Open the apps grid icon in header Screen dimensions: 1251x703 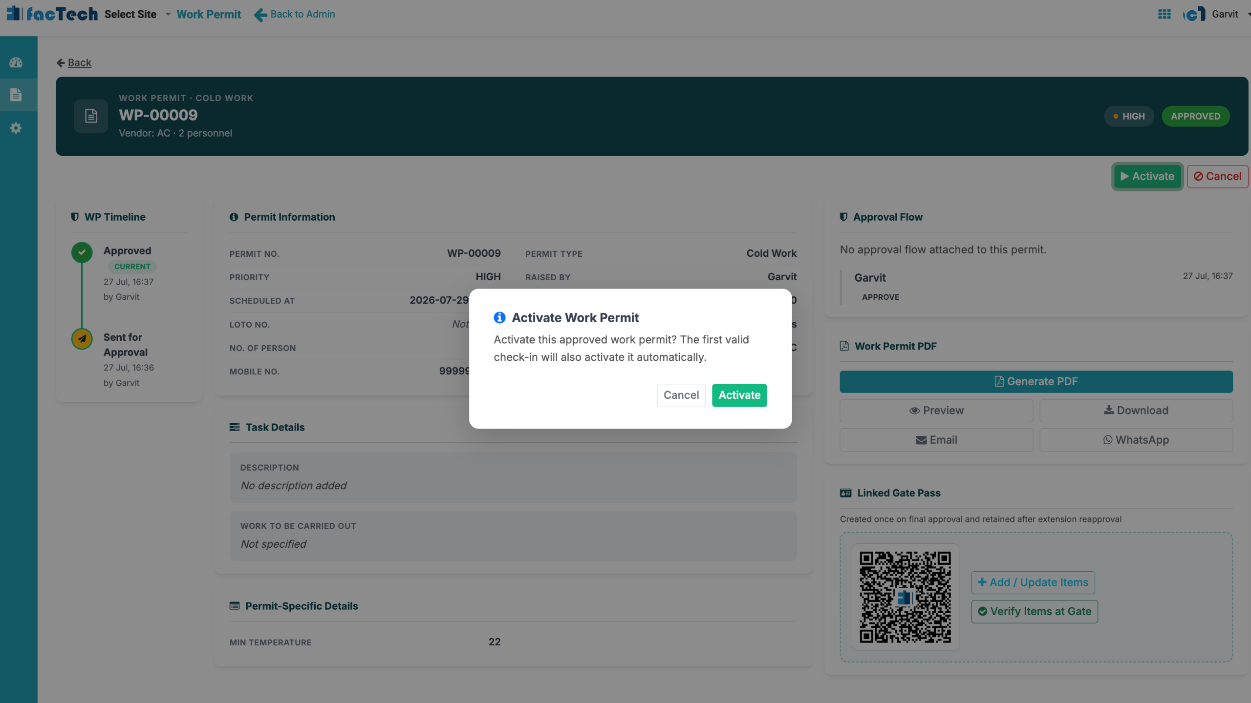[x=1165, y=14]
